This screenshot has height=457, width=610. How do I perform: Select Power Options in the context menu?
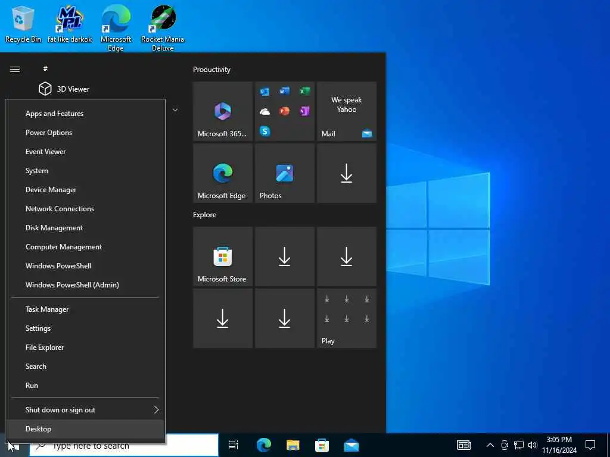pos(85,133)
